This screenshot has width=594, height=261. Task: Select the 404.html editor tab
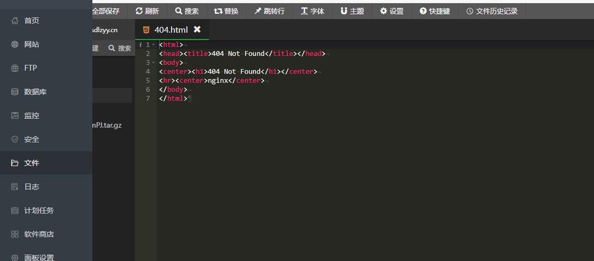click(172, 30)
